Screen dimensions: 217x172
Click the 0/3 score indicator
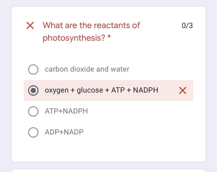pyautogui.click(x=187, y=26)
